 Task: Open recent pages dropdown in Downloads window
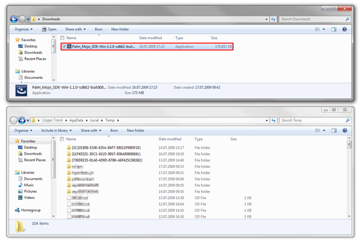pyautogui.click(x=28, y=19)
